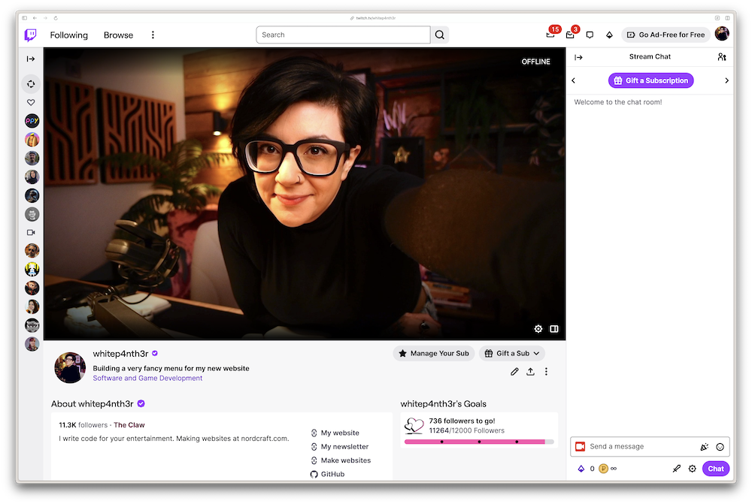The height and width of the screenshot is (504, 752).
Task: Click the Go Ad-Free for Free button
Action: click(666, 35)
